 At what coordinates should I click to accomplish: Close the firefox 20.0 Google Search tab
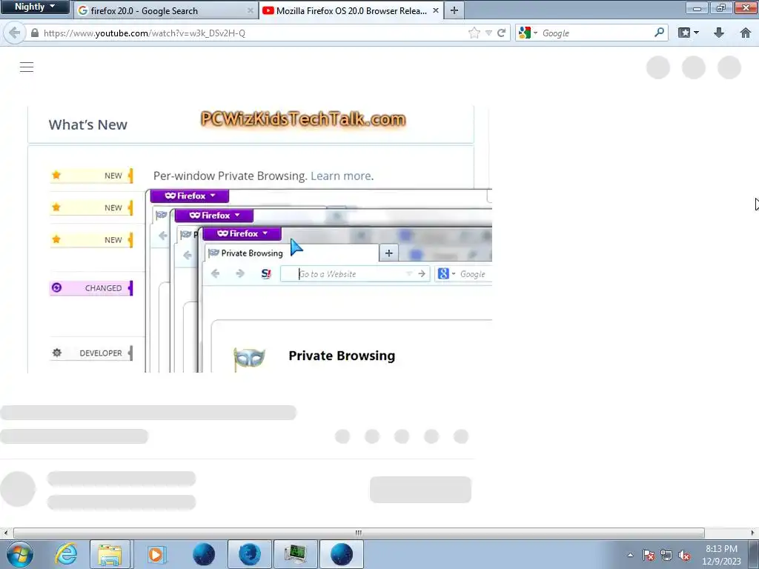[251, 10]
